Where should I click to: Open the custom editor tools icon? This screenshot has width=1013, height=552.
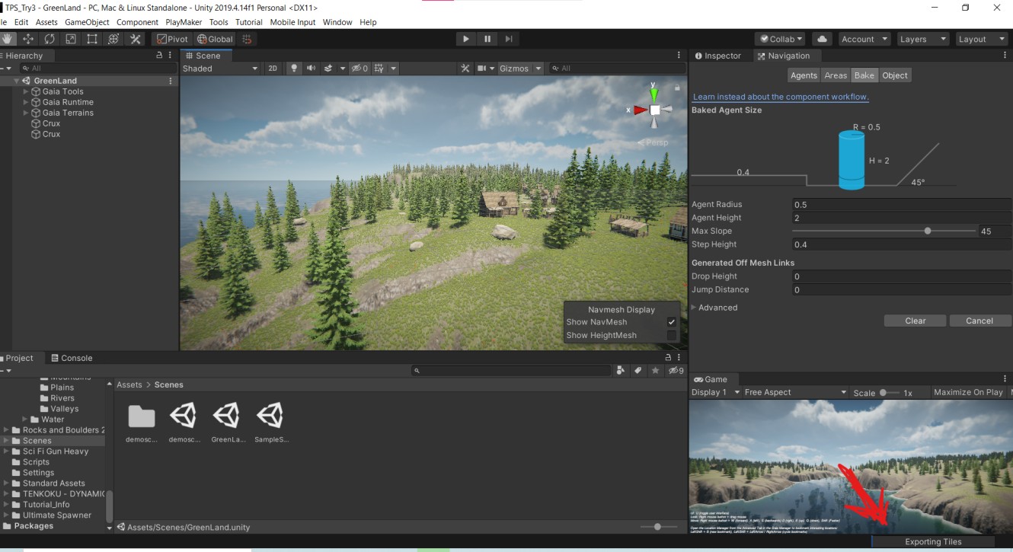136,39
